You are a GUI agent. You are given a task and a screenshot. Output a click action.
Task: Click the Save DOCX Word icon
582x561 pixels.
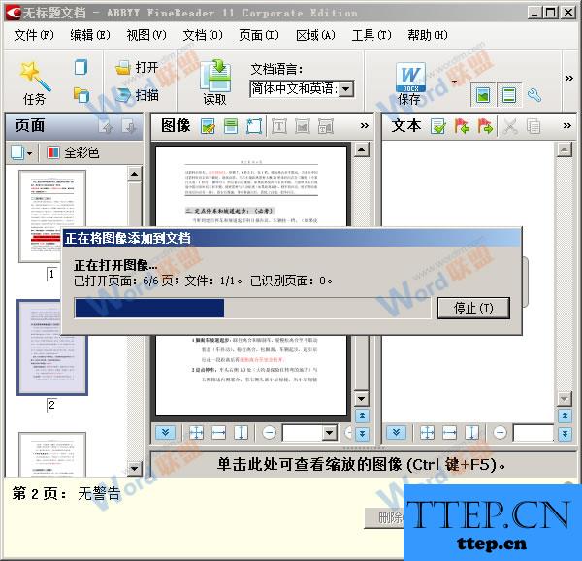point(410,78)
